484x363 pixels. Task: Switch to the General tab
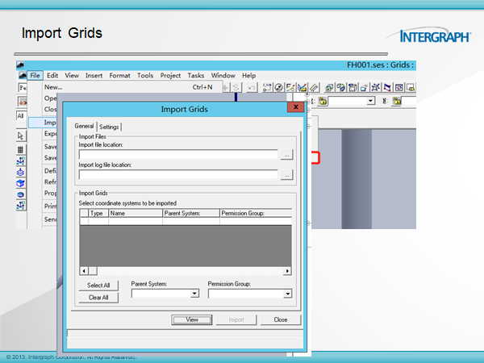[x=84, y=126]
